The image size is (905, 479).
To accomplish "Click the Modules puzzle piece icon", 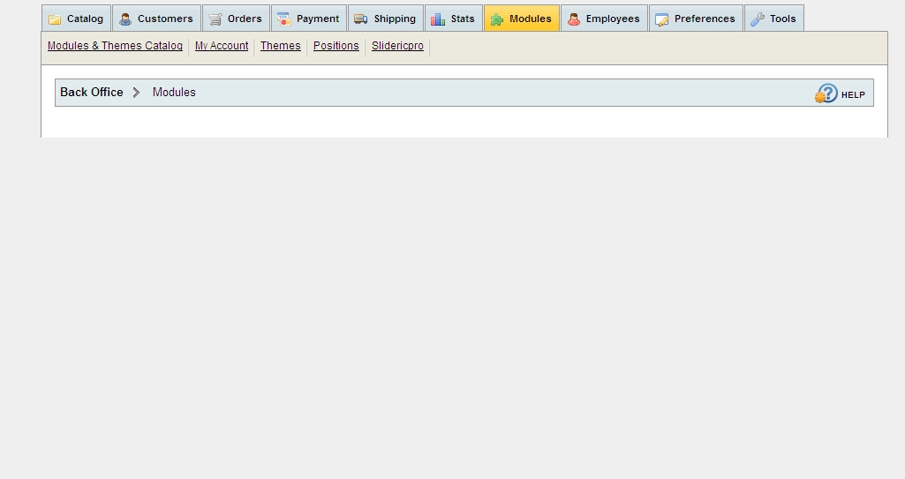I will (497, 19).
